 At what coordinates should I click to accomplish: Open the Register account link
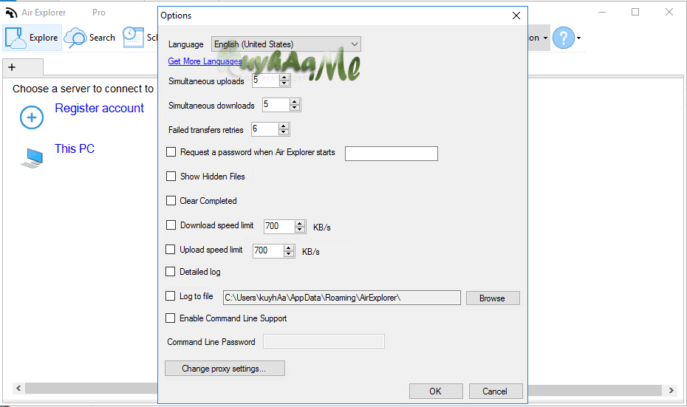coord(99,108)
